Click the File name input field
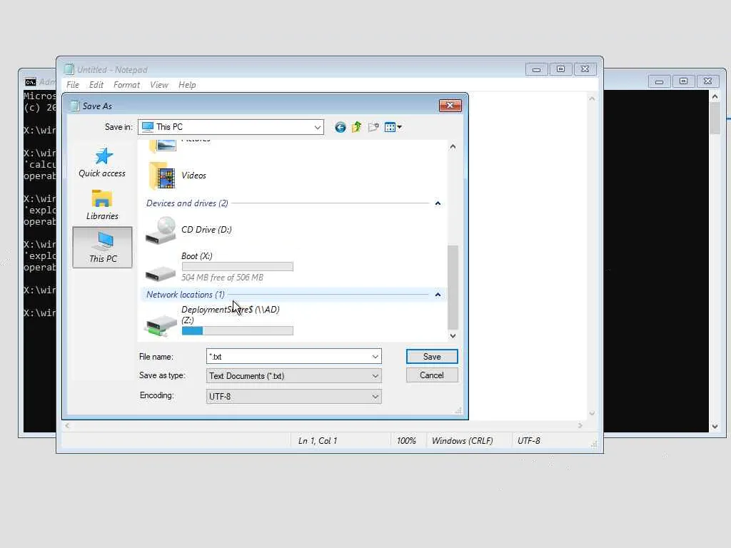 288,357
